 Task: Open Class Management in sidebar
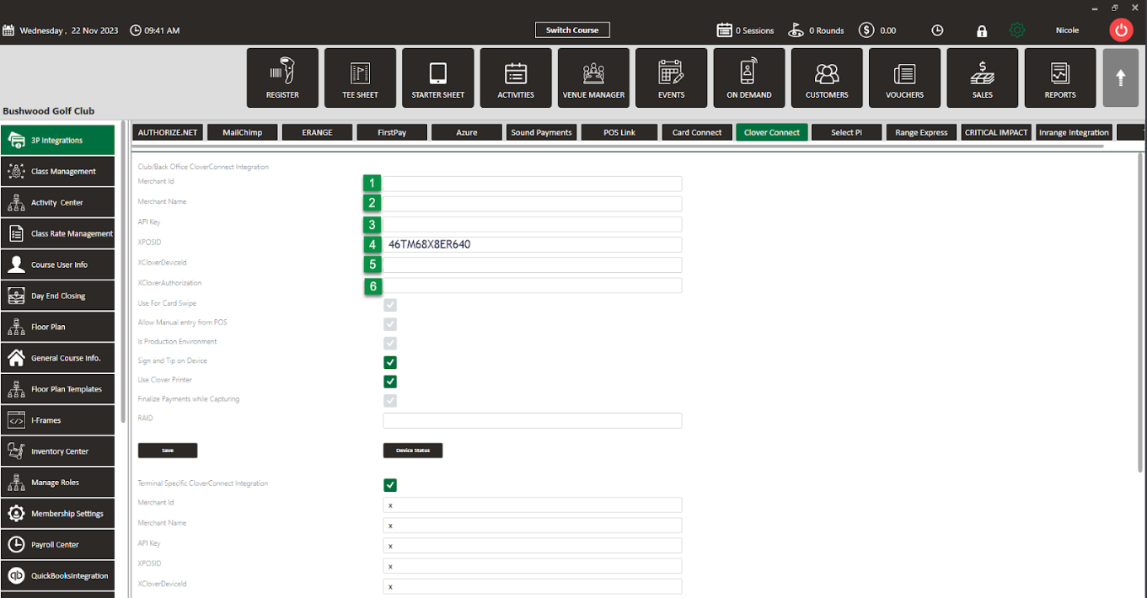click(x=57, y=171)
